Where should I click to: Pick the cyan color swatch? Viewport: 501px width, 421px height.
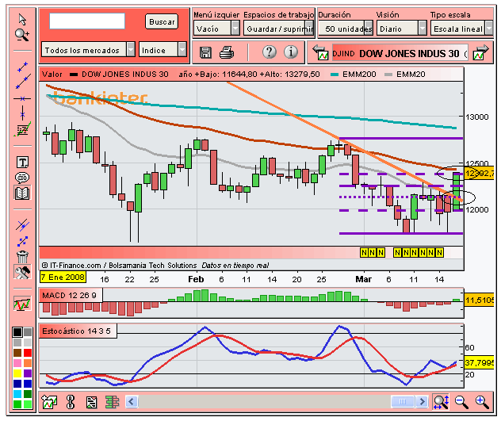[x=17, y=394]
